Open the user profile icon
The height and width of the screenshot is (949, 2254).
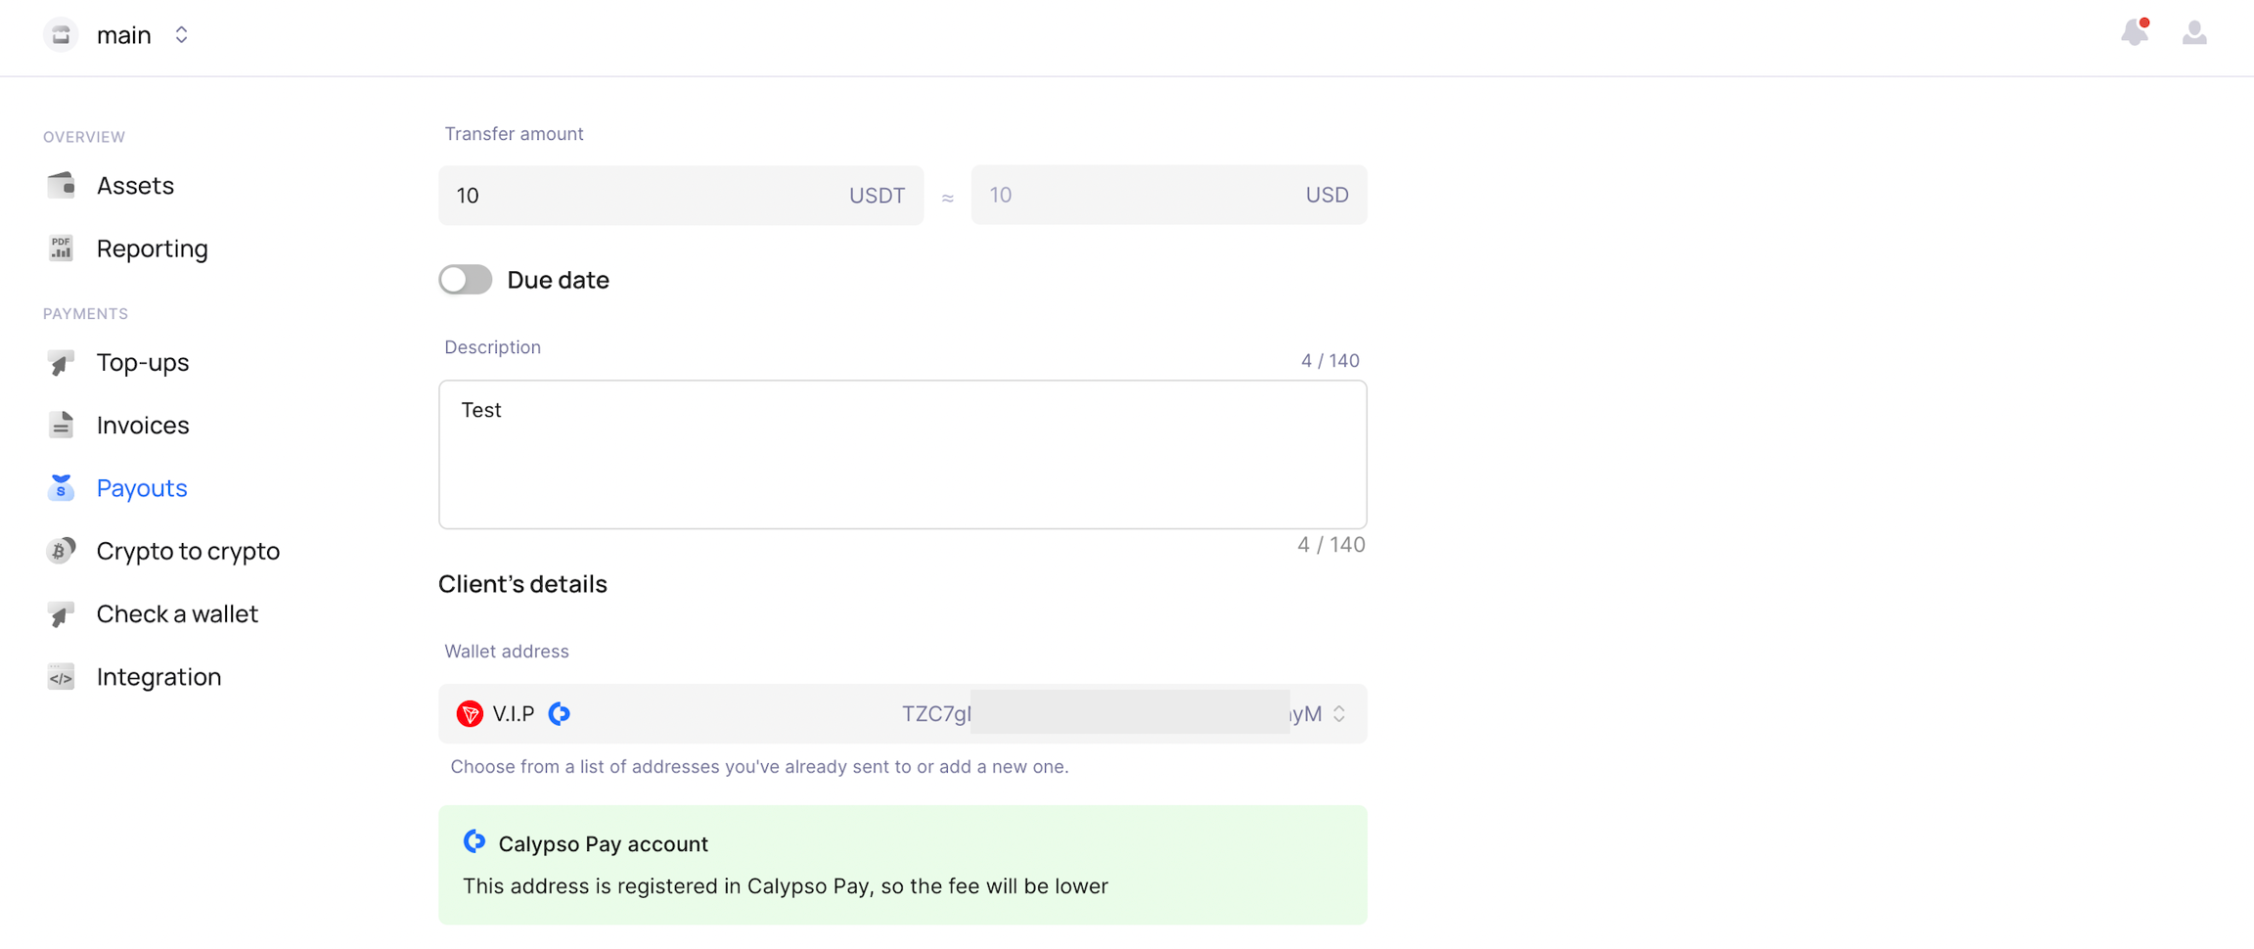click(2194, 33)
